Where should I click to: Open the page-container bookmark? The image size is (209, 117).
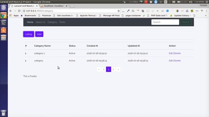click(x=131, y=16)
